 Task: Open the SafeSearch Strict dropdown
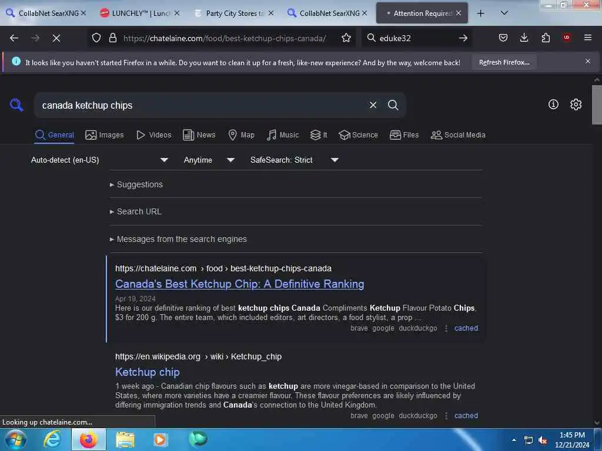(x=295, y=160)
